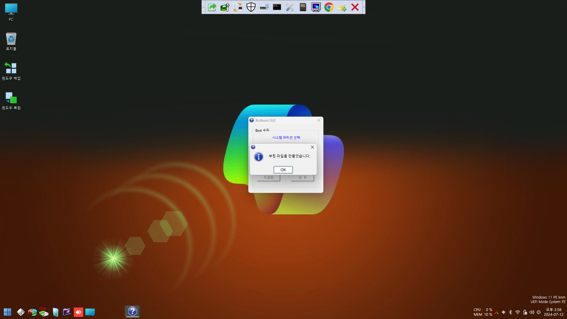Open the command prompt toolbar icon
The image size is (567, 319).
(x=277, y=7)
